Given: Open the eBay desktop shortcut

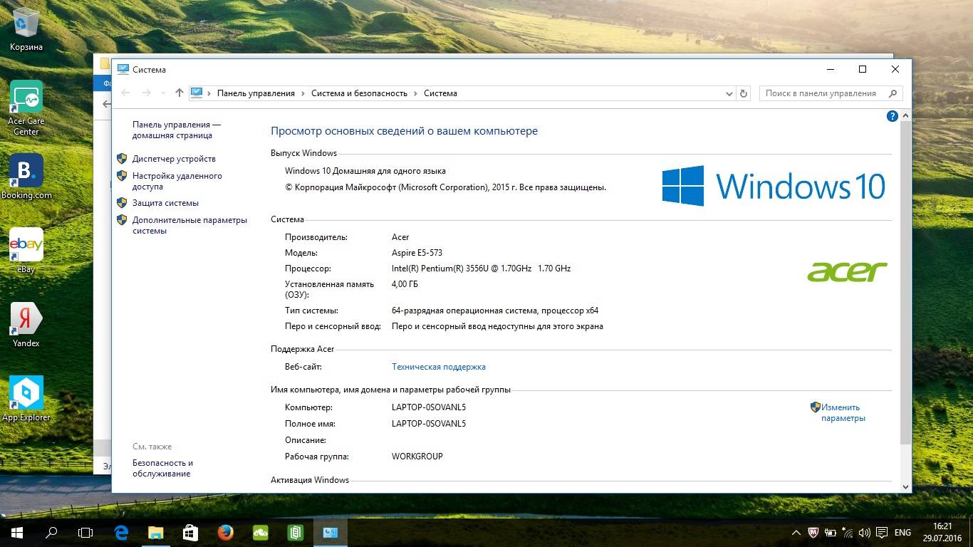Looking at the screenshot, I should 26,251.
